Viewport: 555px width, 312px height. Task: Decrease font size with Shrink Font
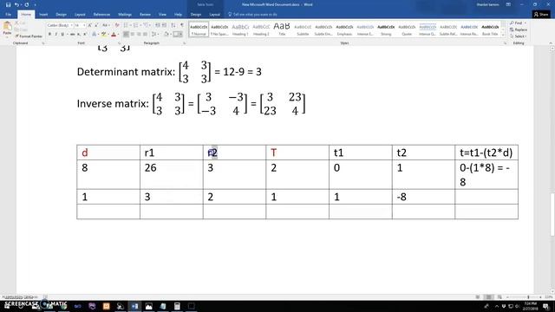[x=96, y=25]
